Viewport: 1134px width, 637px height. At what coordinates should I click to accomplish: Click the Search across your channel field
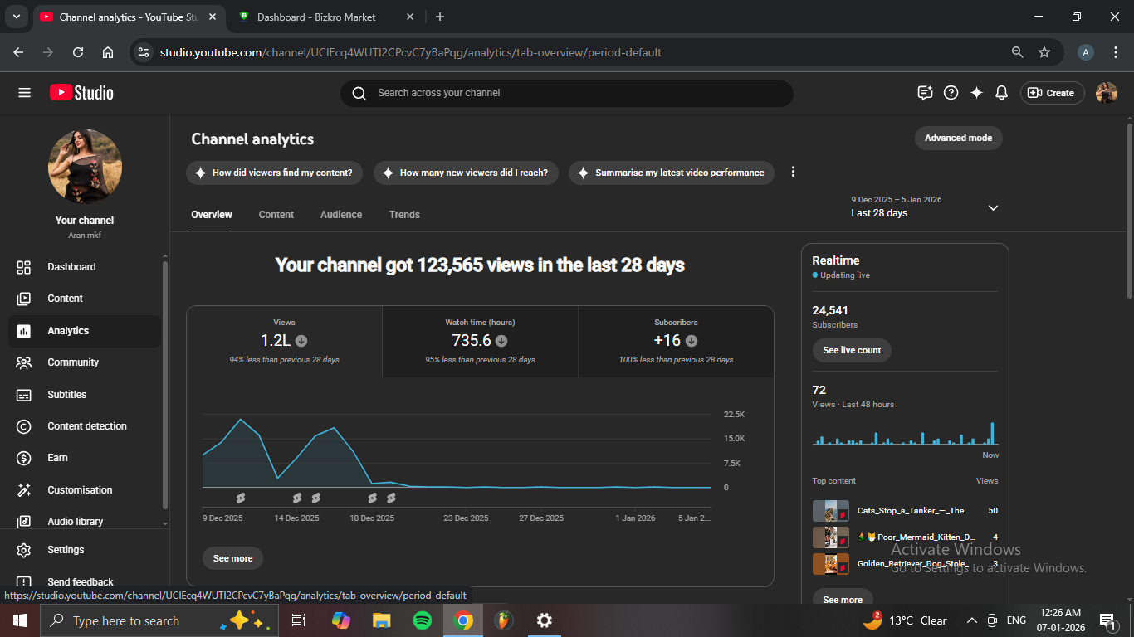pos(566,93)
